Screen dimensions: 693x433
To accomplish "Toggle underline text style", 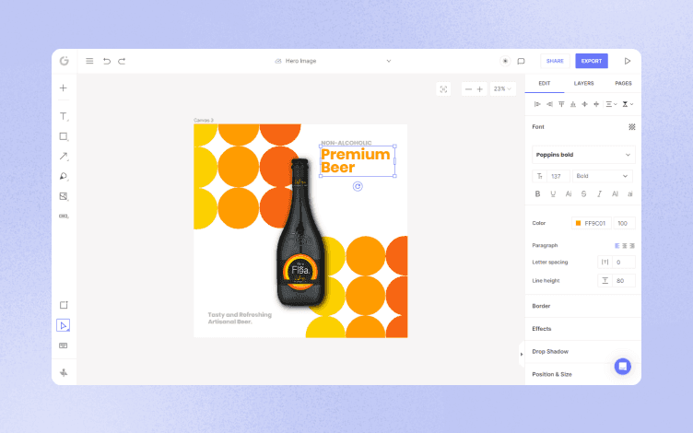I will 553,194.
